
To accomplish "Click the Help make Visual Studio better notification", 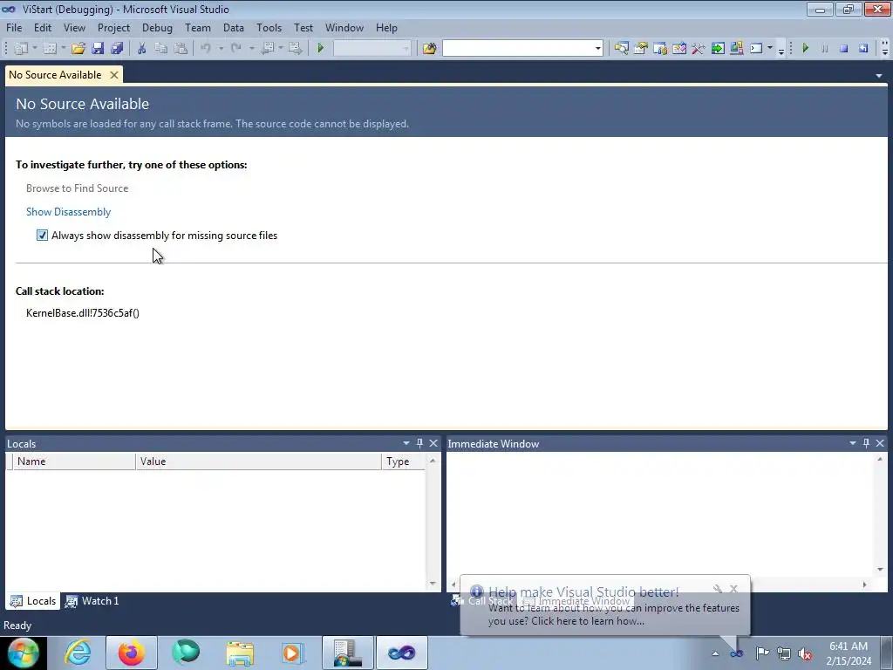I will click(605, 606).
